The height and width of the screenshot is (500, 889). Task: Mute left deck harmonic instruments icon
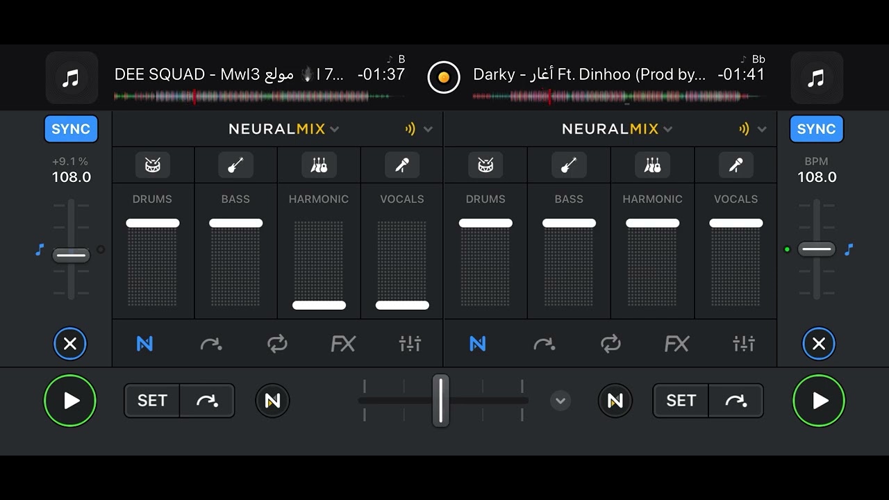[x=319, y=165]
